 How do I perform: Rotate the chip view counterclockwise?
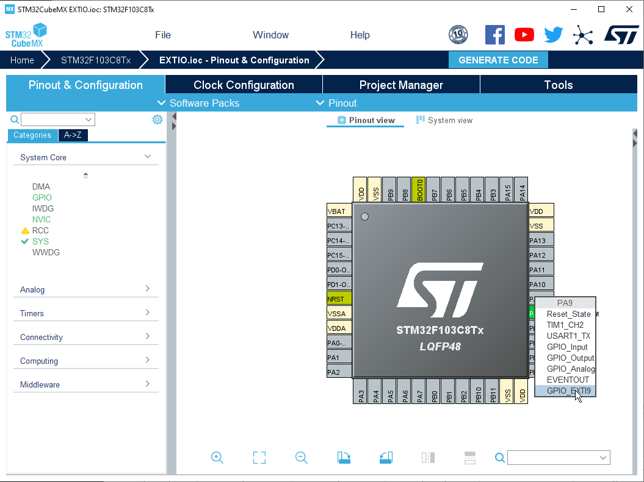pyautogui.click(x=386, y=458)
